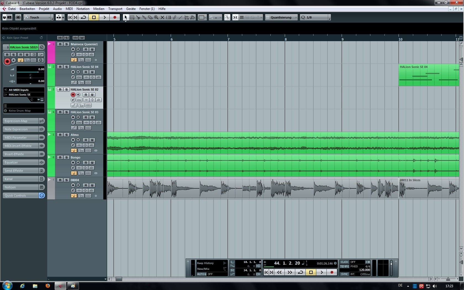Select the Mute X tool
Screen dimensions: 464x290
point(162,17)
